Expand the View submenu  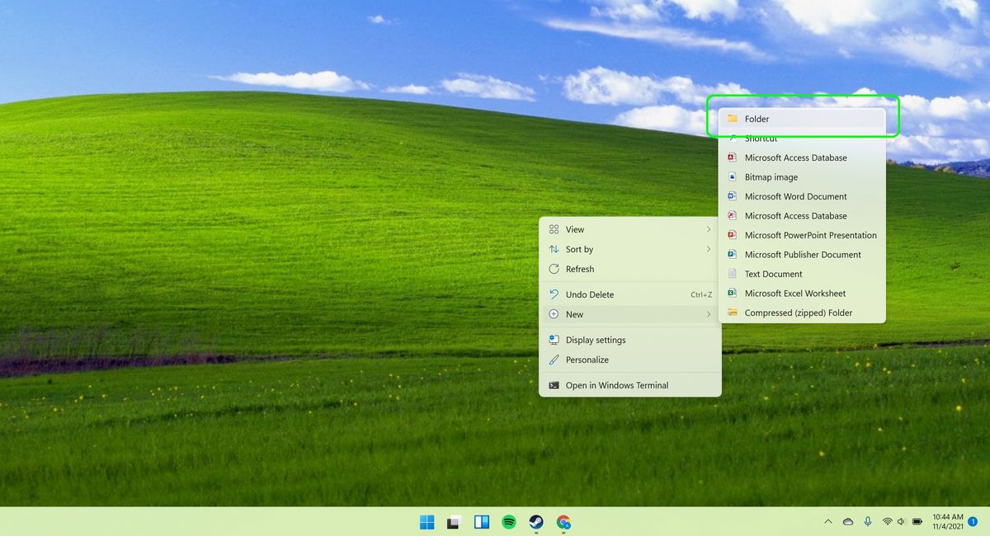[575, 229]
